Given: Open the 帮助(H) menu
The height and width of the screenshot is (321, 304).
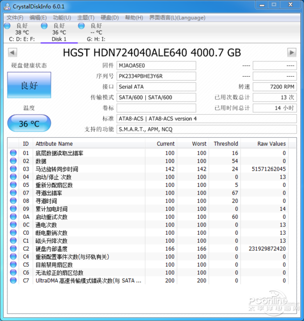Looking at the screenshot, I should [x=134, y=18].
